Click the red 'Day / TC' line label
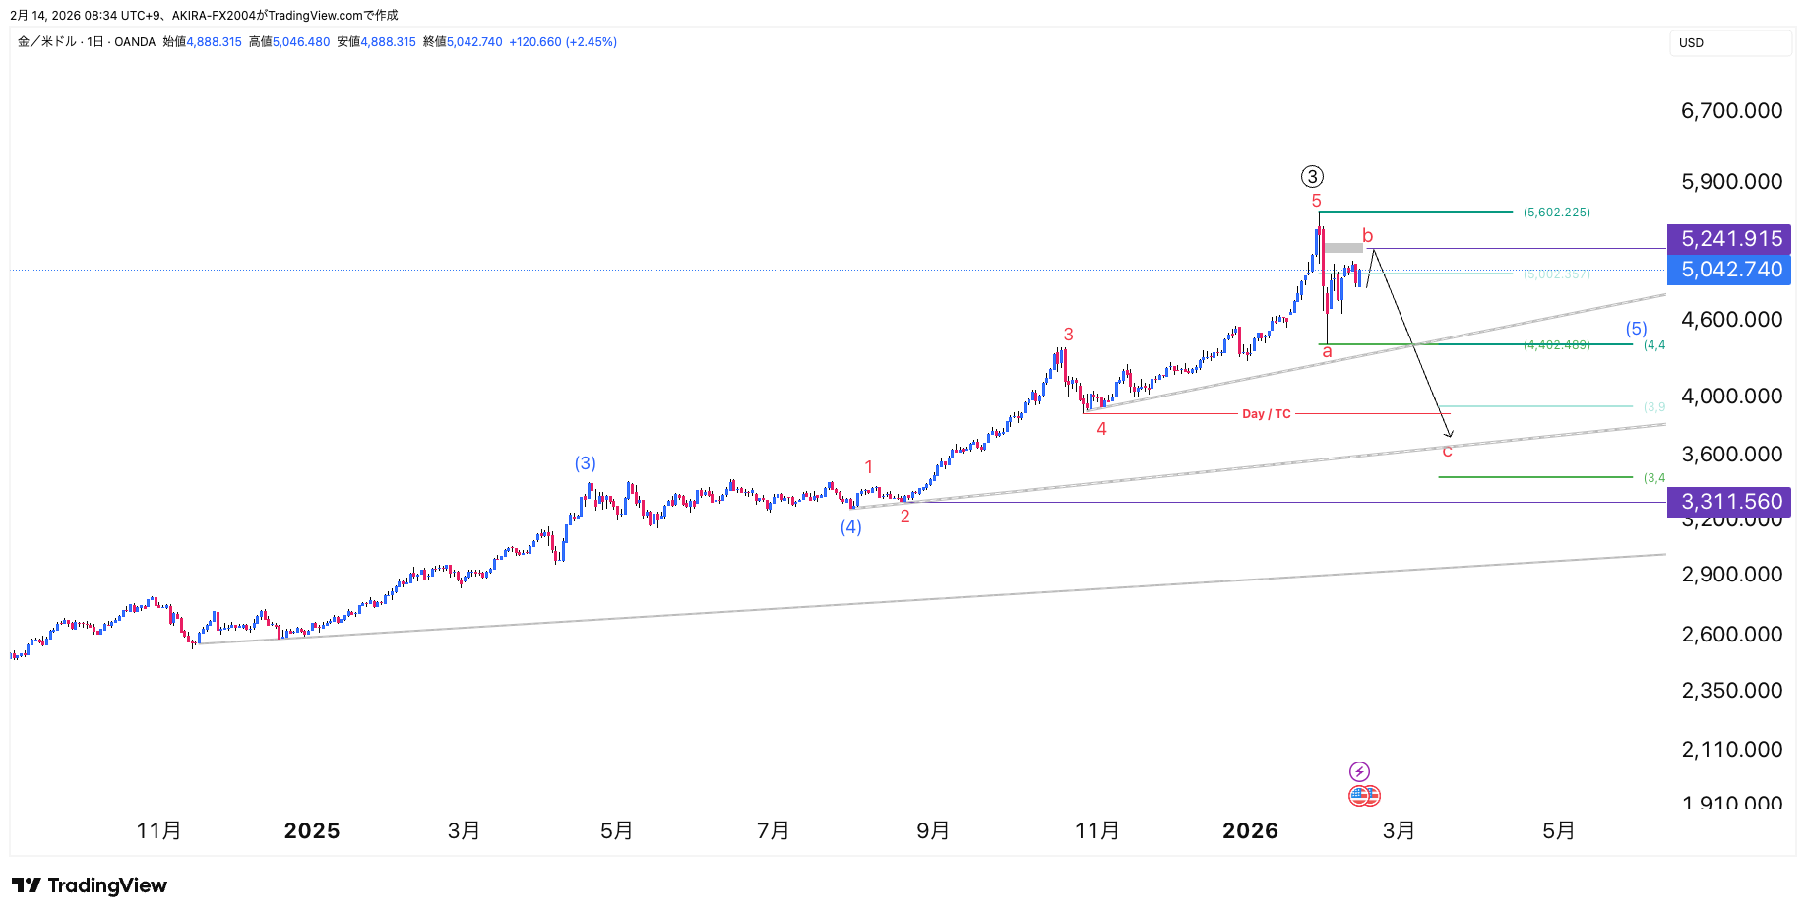Image resolution: width=1806 pixels, height=915 pixels. (x=1266, y=414)
